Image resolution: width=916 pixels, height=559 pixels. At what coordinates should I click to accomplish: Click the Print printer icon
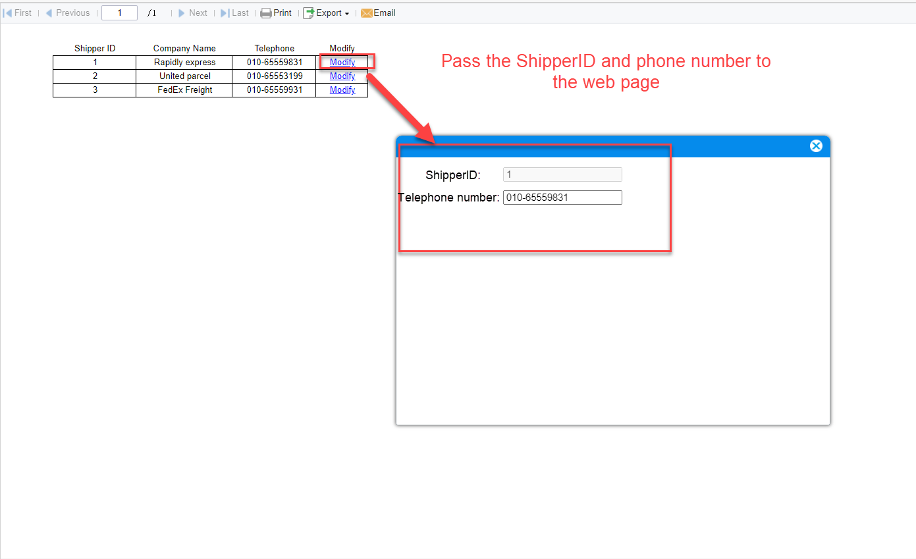(x=266, y=13)
